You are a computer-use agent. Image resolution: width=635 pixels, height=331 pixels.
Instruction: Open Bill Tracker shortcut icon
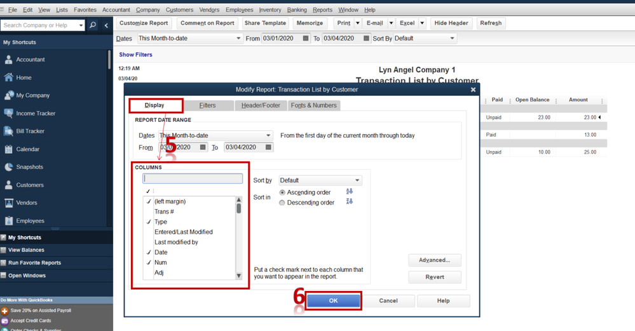pos(8,131)
